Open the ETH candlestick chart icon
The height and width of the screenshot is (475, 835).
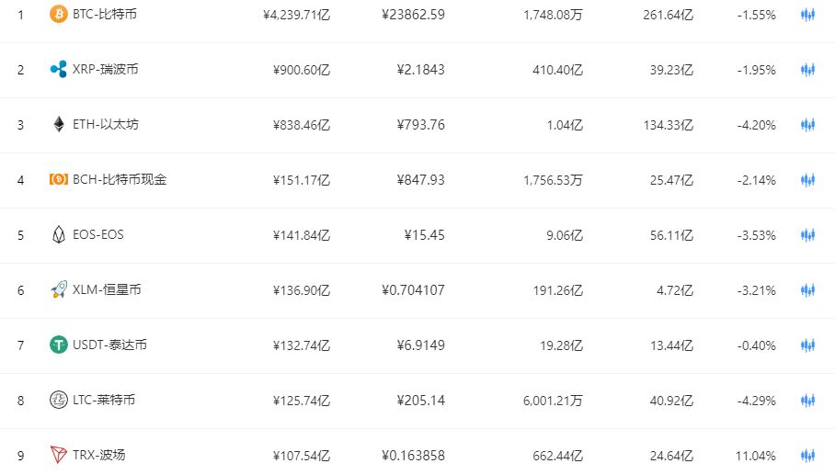(x=807, y=125)
